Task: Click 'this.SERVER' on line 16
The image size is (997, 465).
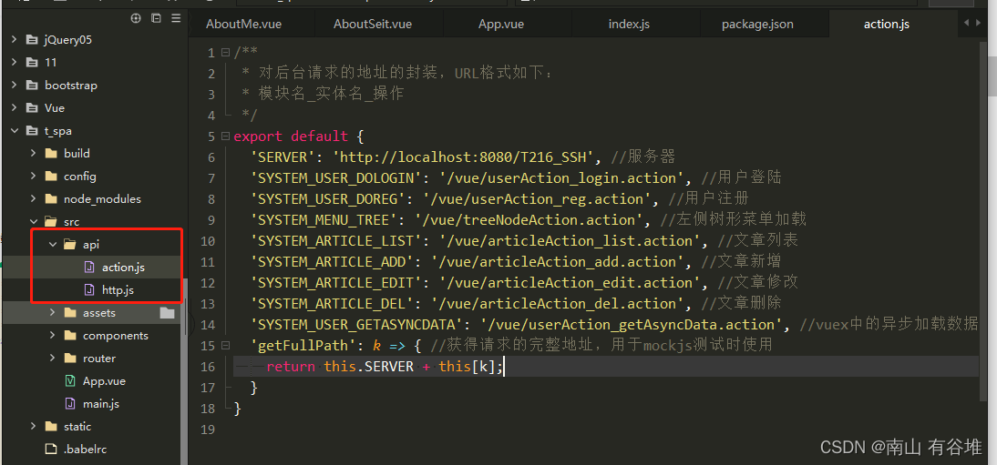Action: (x=369, y=367)
